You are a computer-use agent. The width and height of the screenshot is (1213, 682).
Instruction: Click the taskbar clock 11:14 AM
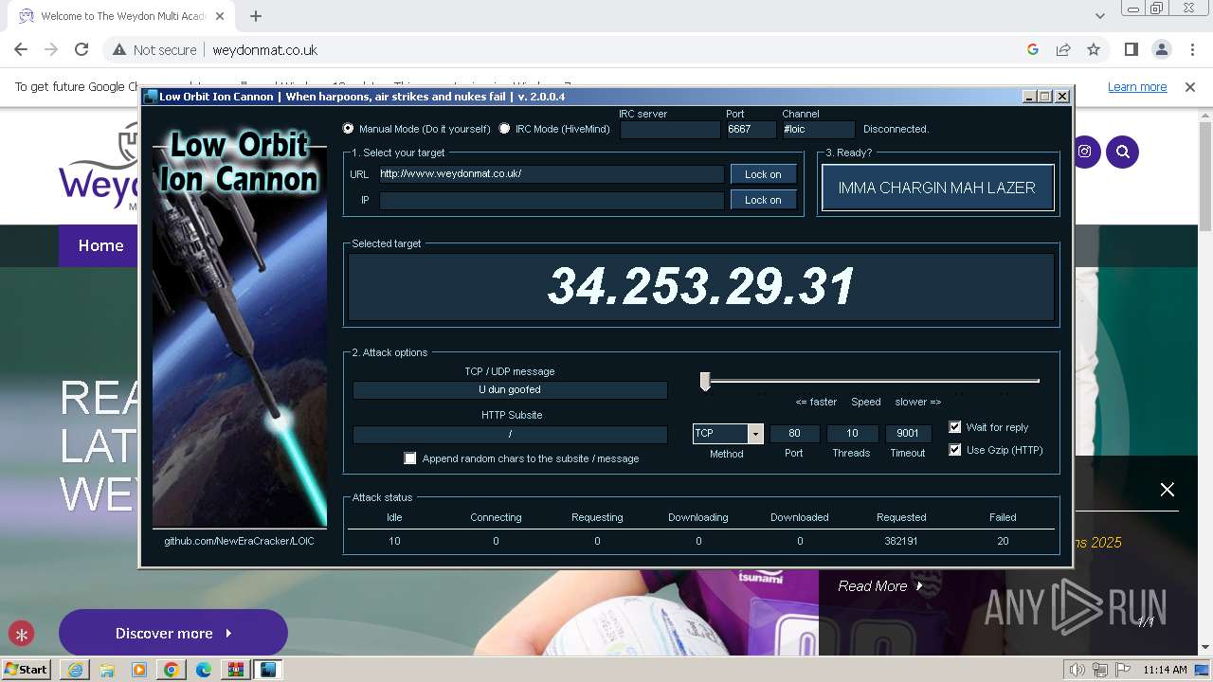tap(1165, 670)
